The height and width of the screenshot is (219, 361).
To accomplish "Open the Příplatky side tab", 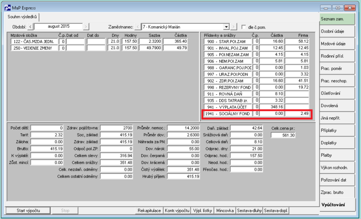I will click(x=337, y=130).
